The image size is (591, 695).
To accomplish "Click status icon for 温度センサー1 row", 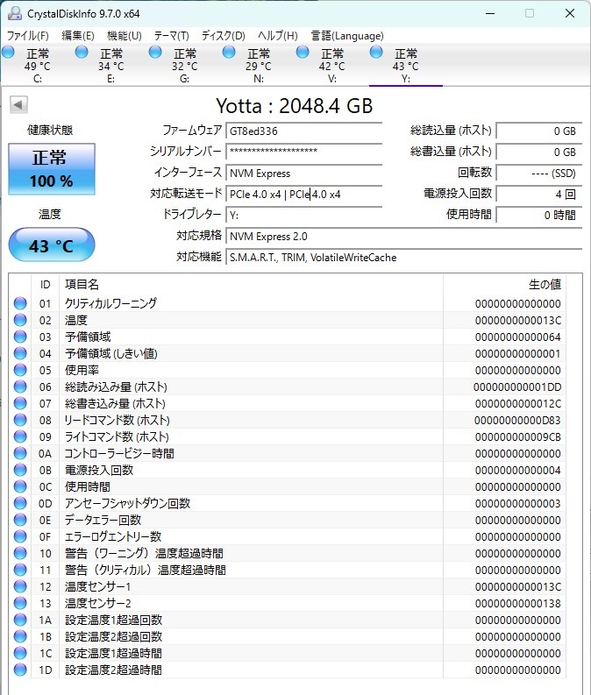I will (x=20, y=587).
